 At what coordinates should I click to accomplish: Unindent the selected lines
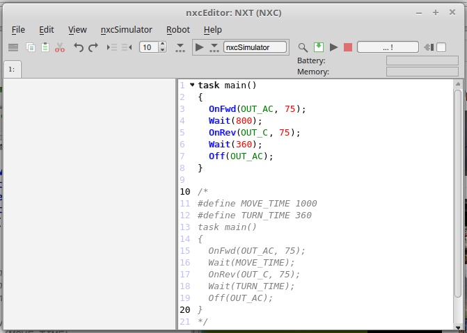pos(127,47)
